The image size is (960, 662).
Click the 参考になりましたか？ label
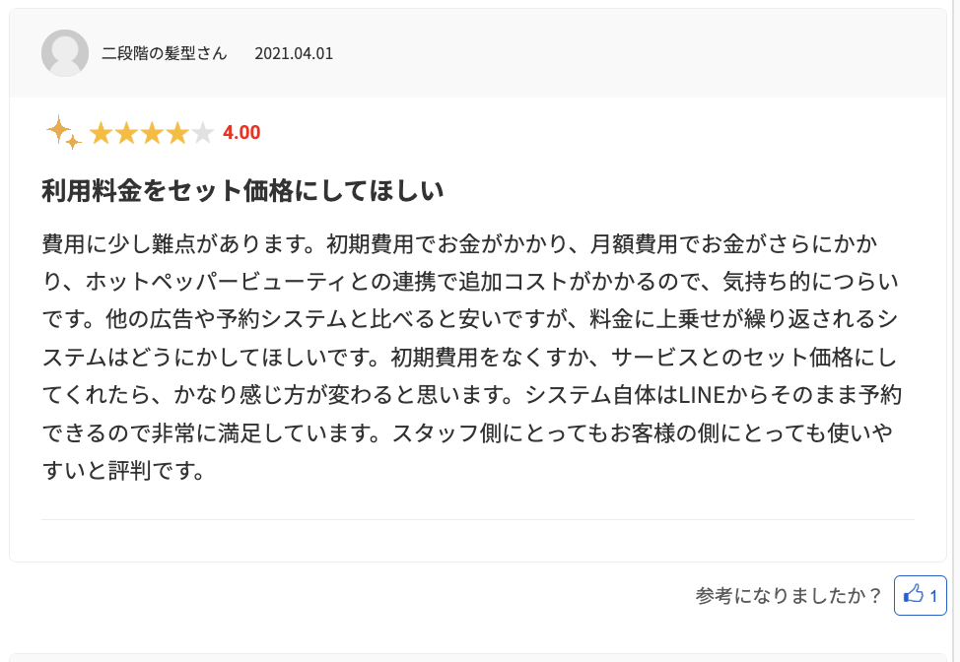[789, 595]
